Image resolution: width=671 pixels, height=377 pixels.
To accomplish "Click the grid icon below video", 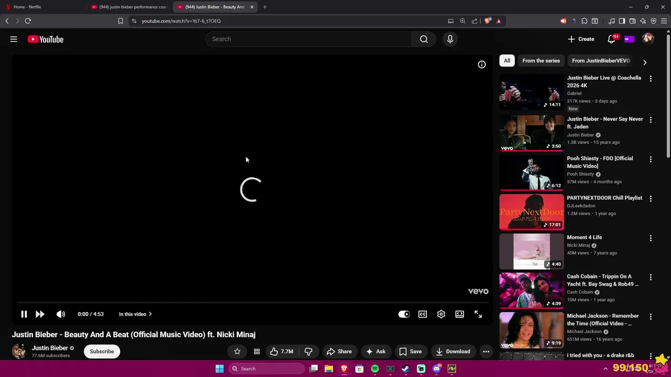I will coord(256,351).
